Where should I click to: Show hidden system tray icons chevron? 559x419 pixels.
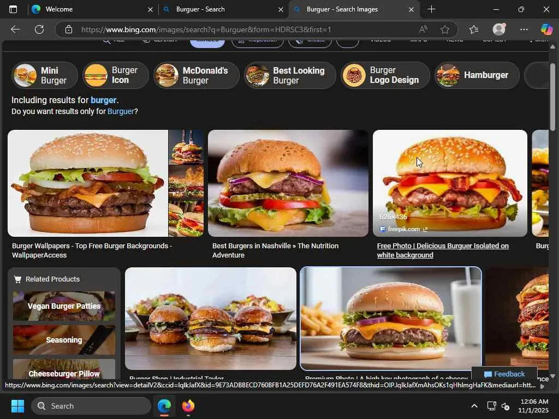[x=474, y=406]
